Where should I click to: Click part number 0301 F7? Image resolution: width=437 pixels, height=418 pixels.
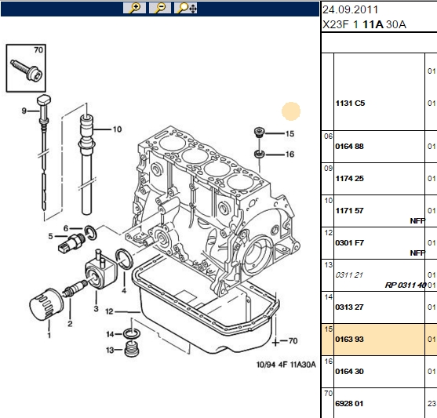point(349,242)
